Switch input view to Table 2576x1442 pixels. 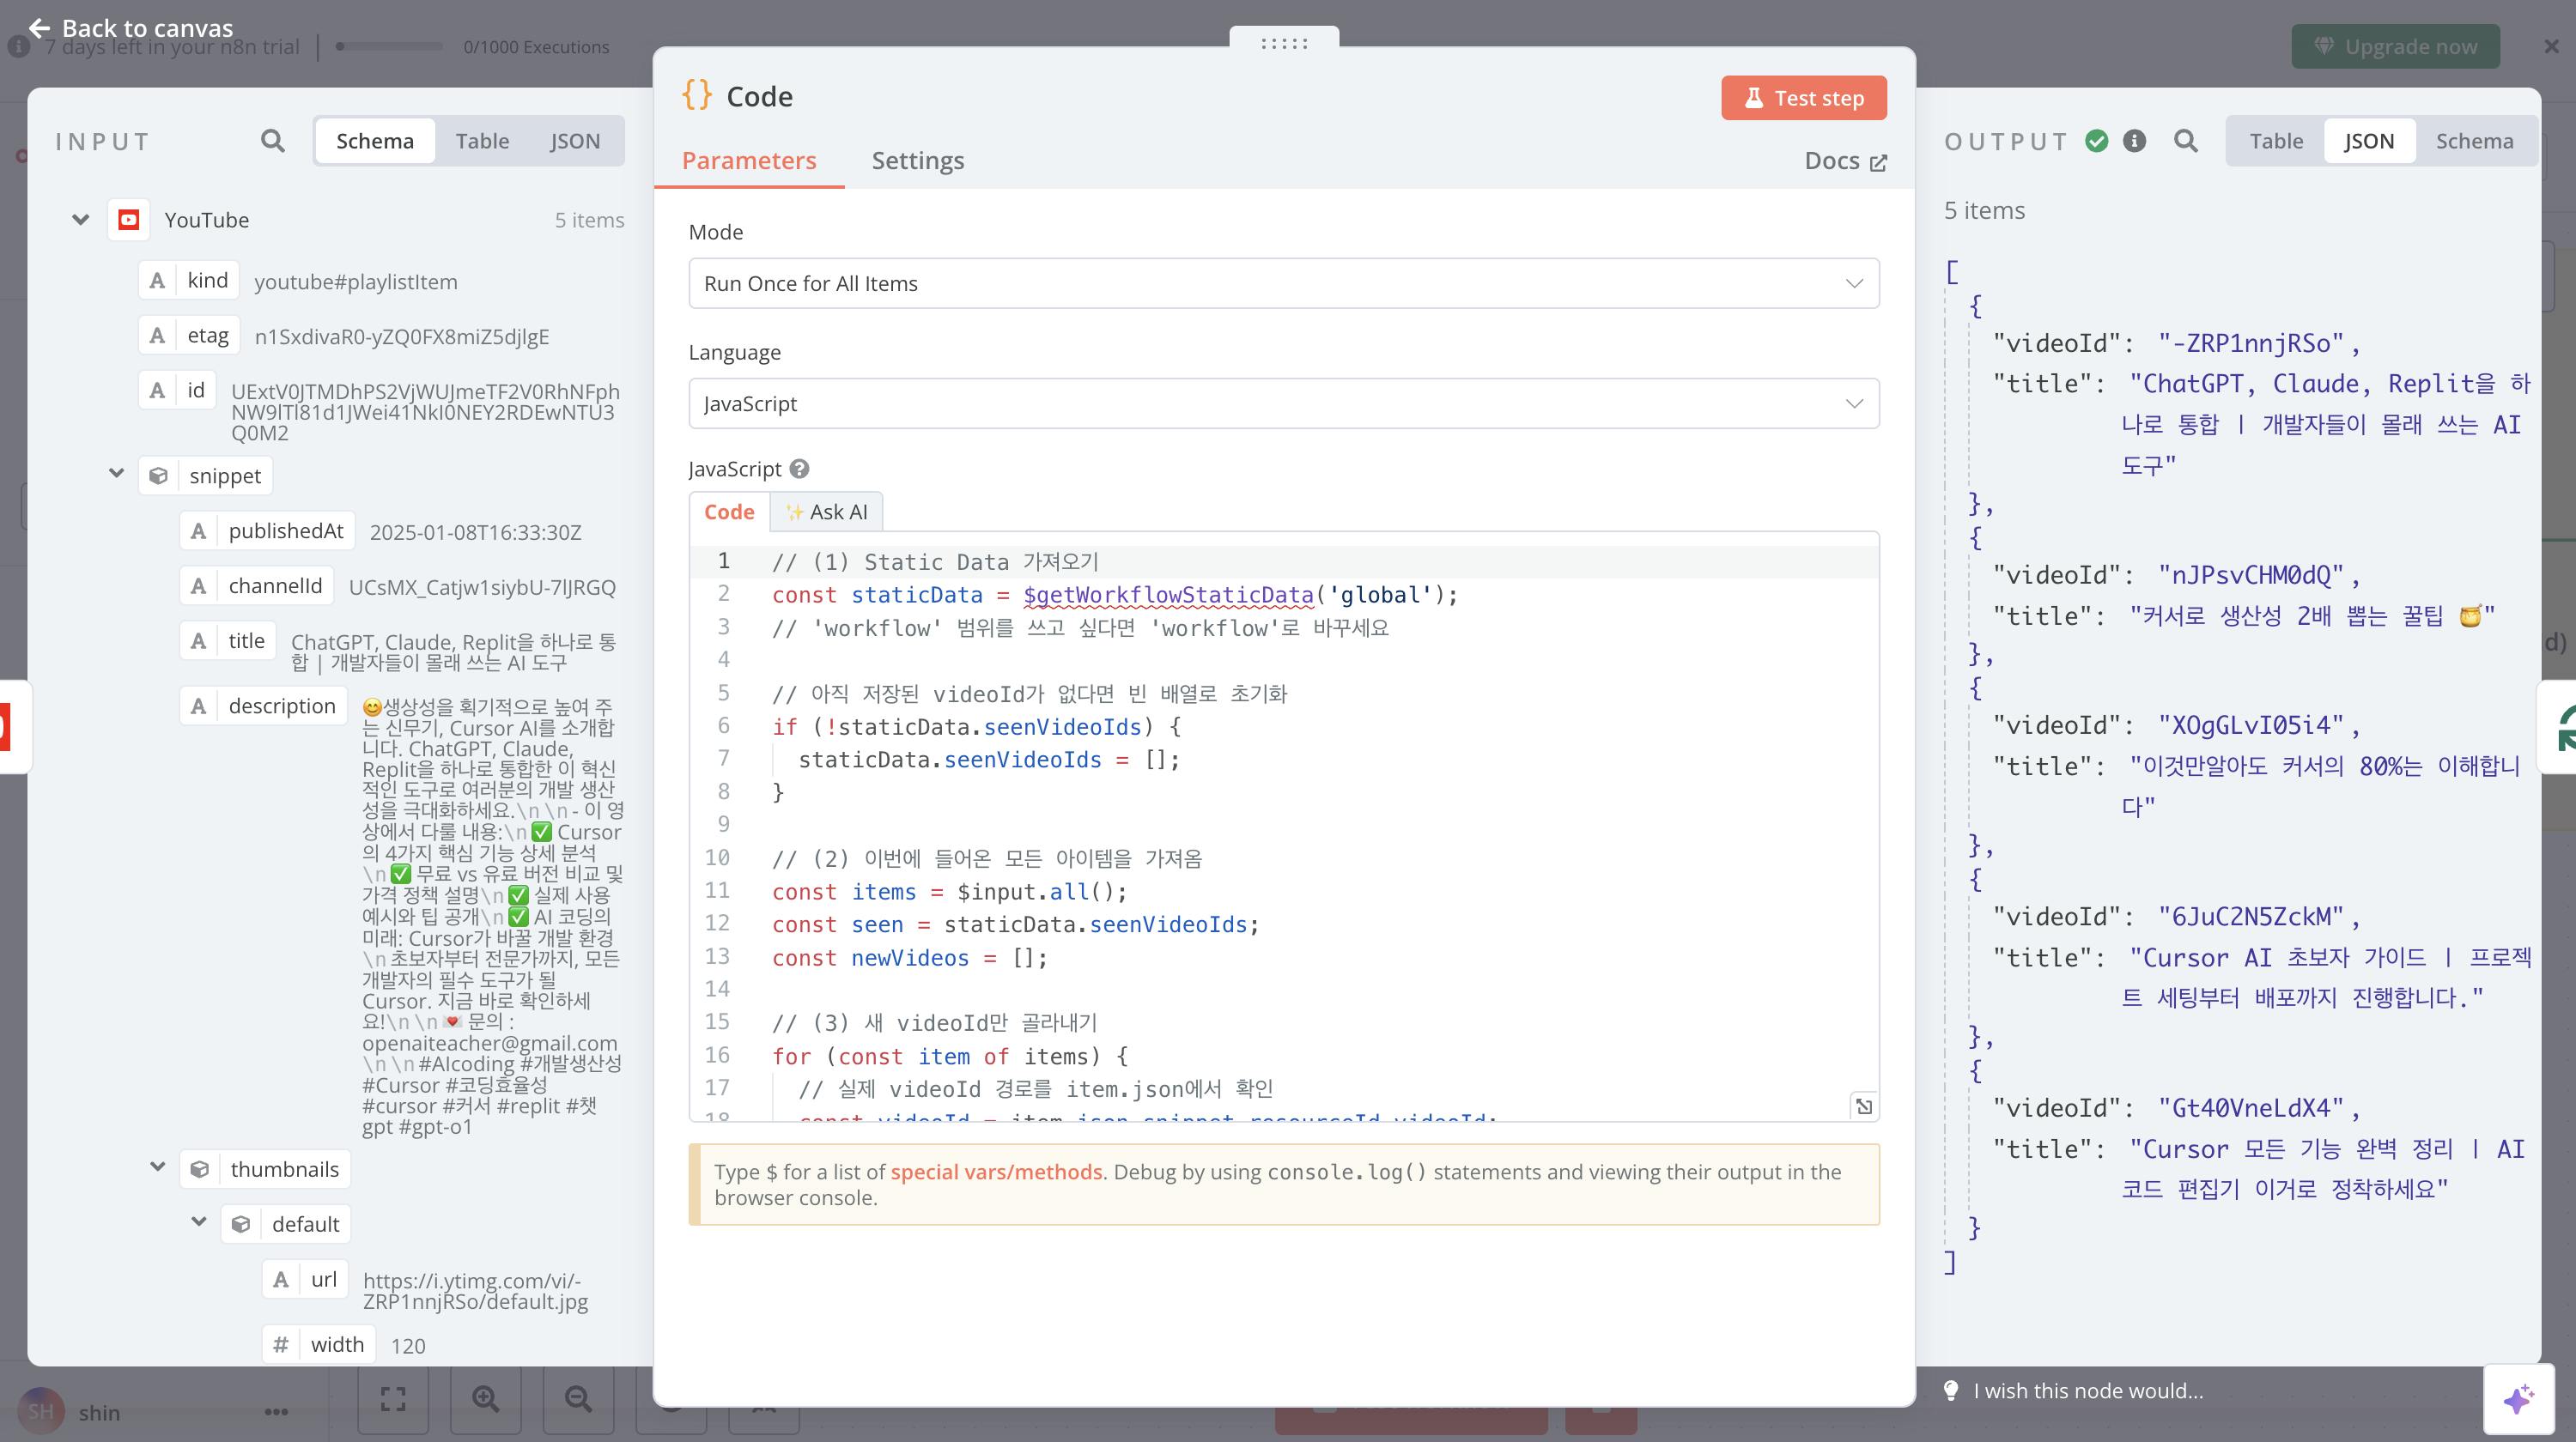482,141
